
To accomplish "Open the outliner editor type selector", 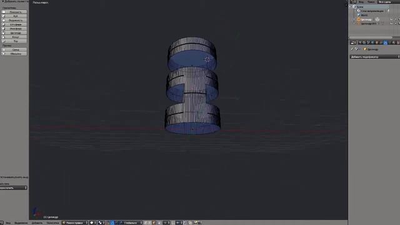I will click(x=353, y=2).
